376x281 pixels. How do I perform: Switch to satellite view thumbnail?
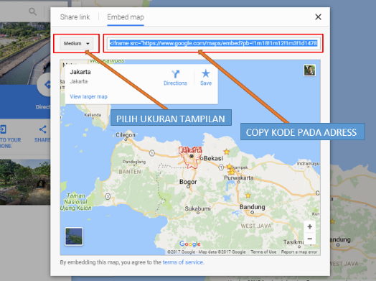[74, 236]
